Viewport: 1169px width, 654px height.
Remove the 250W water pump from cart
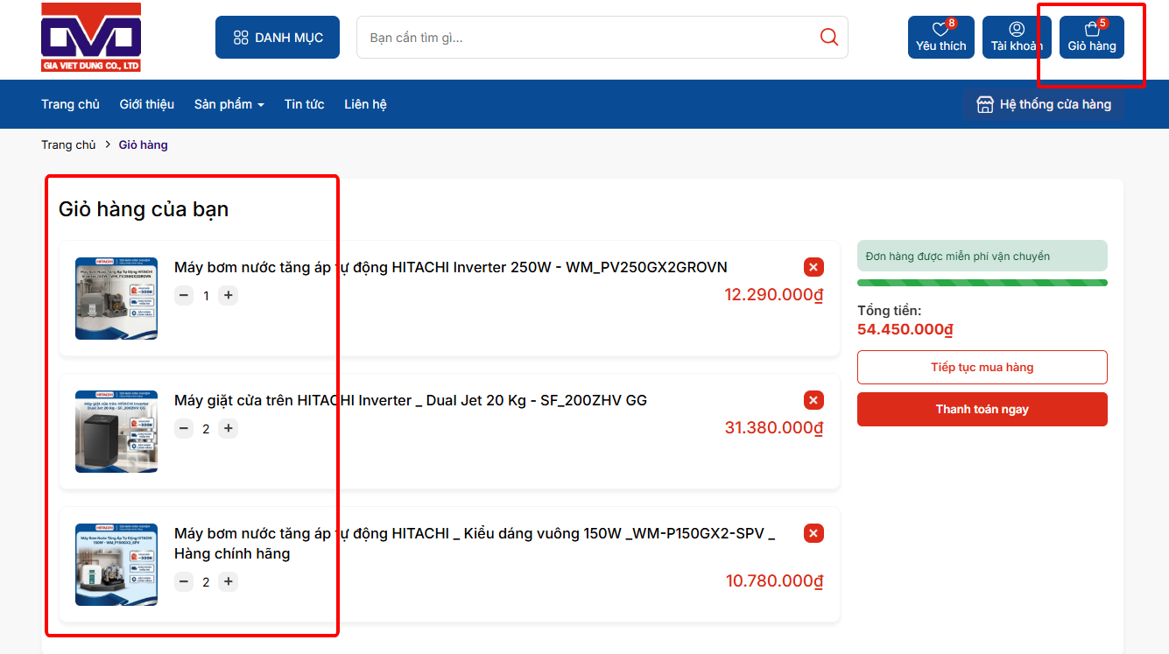click(813, 267)
